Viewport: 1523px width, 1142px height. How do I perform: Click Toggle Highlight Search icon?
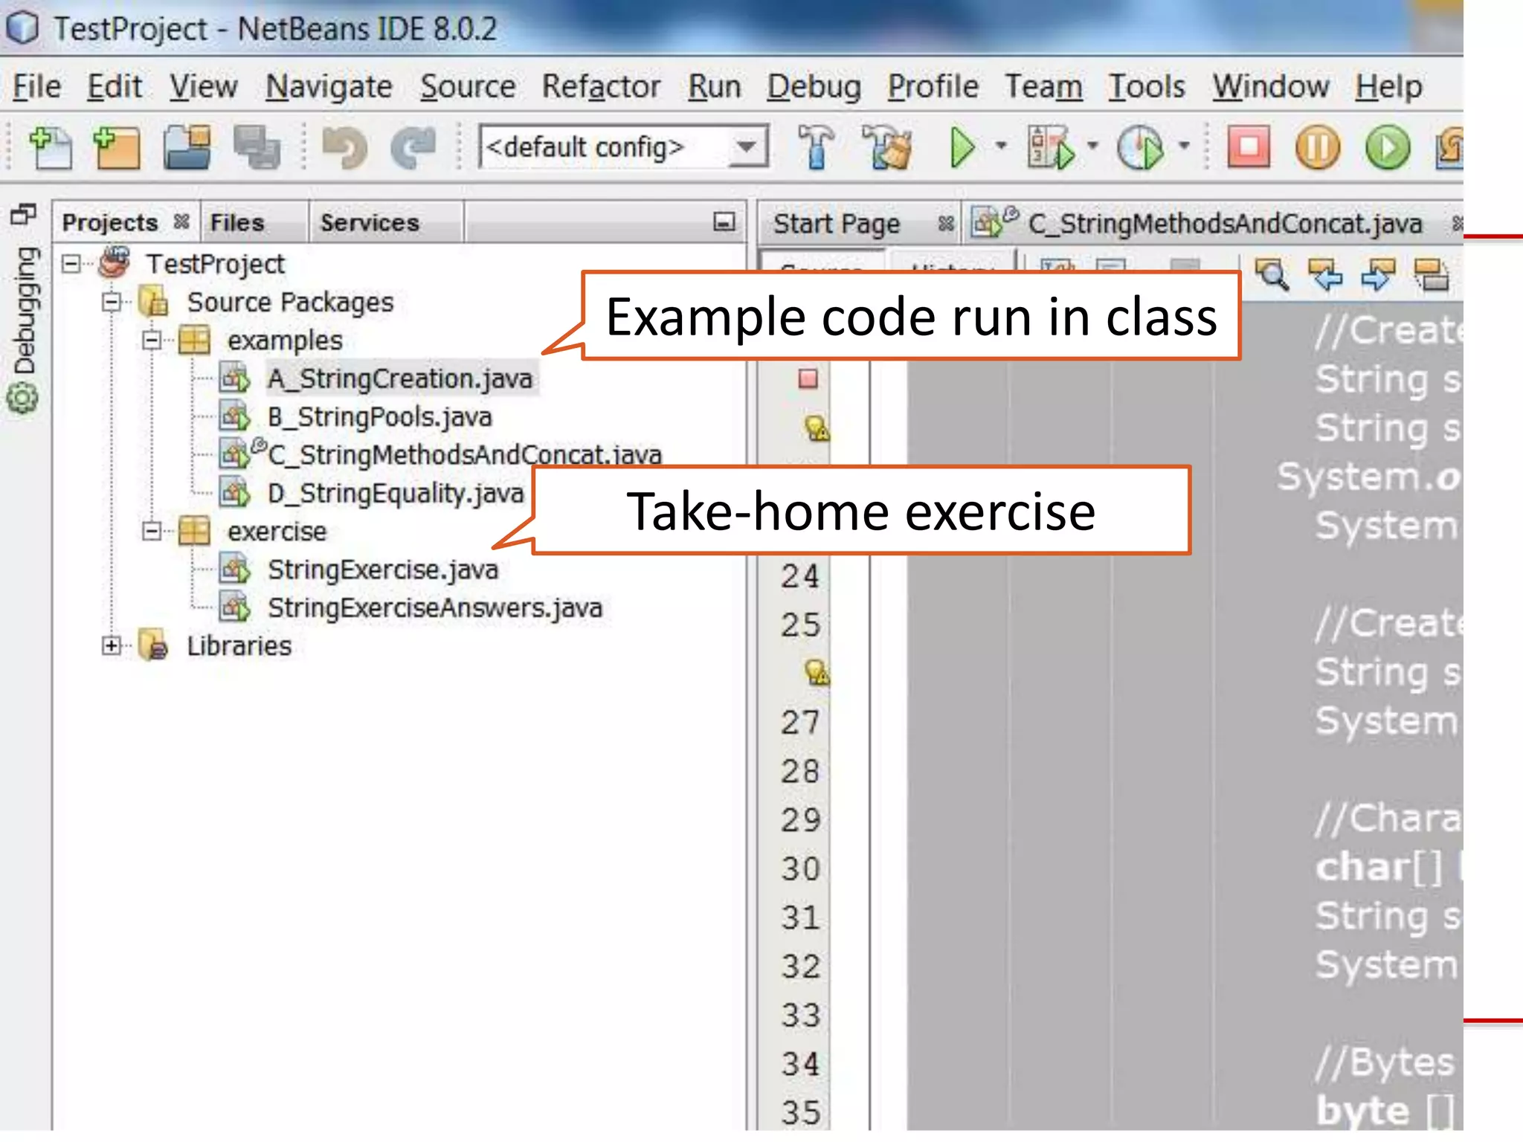(1431, 274)
